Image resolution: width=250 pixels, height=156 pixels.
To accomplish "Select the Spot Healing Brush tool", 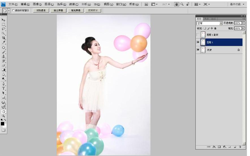I will (x=3, y=47).
